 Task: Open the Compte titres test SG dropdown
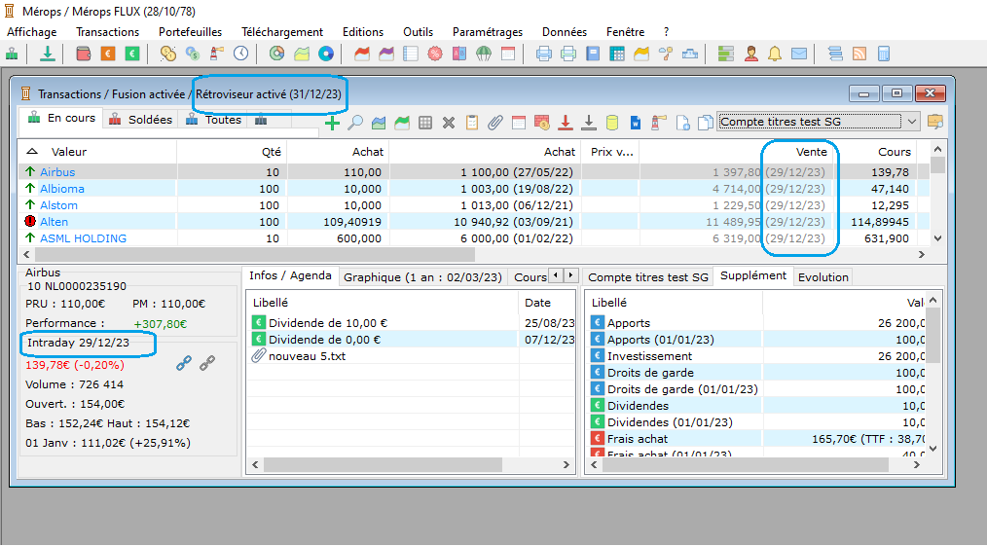coord(819,122)
